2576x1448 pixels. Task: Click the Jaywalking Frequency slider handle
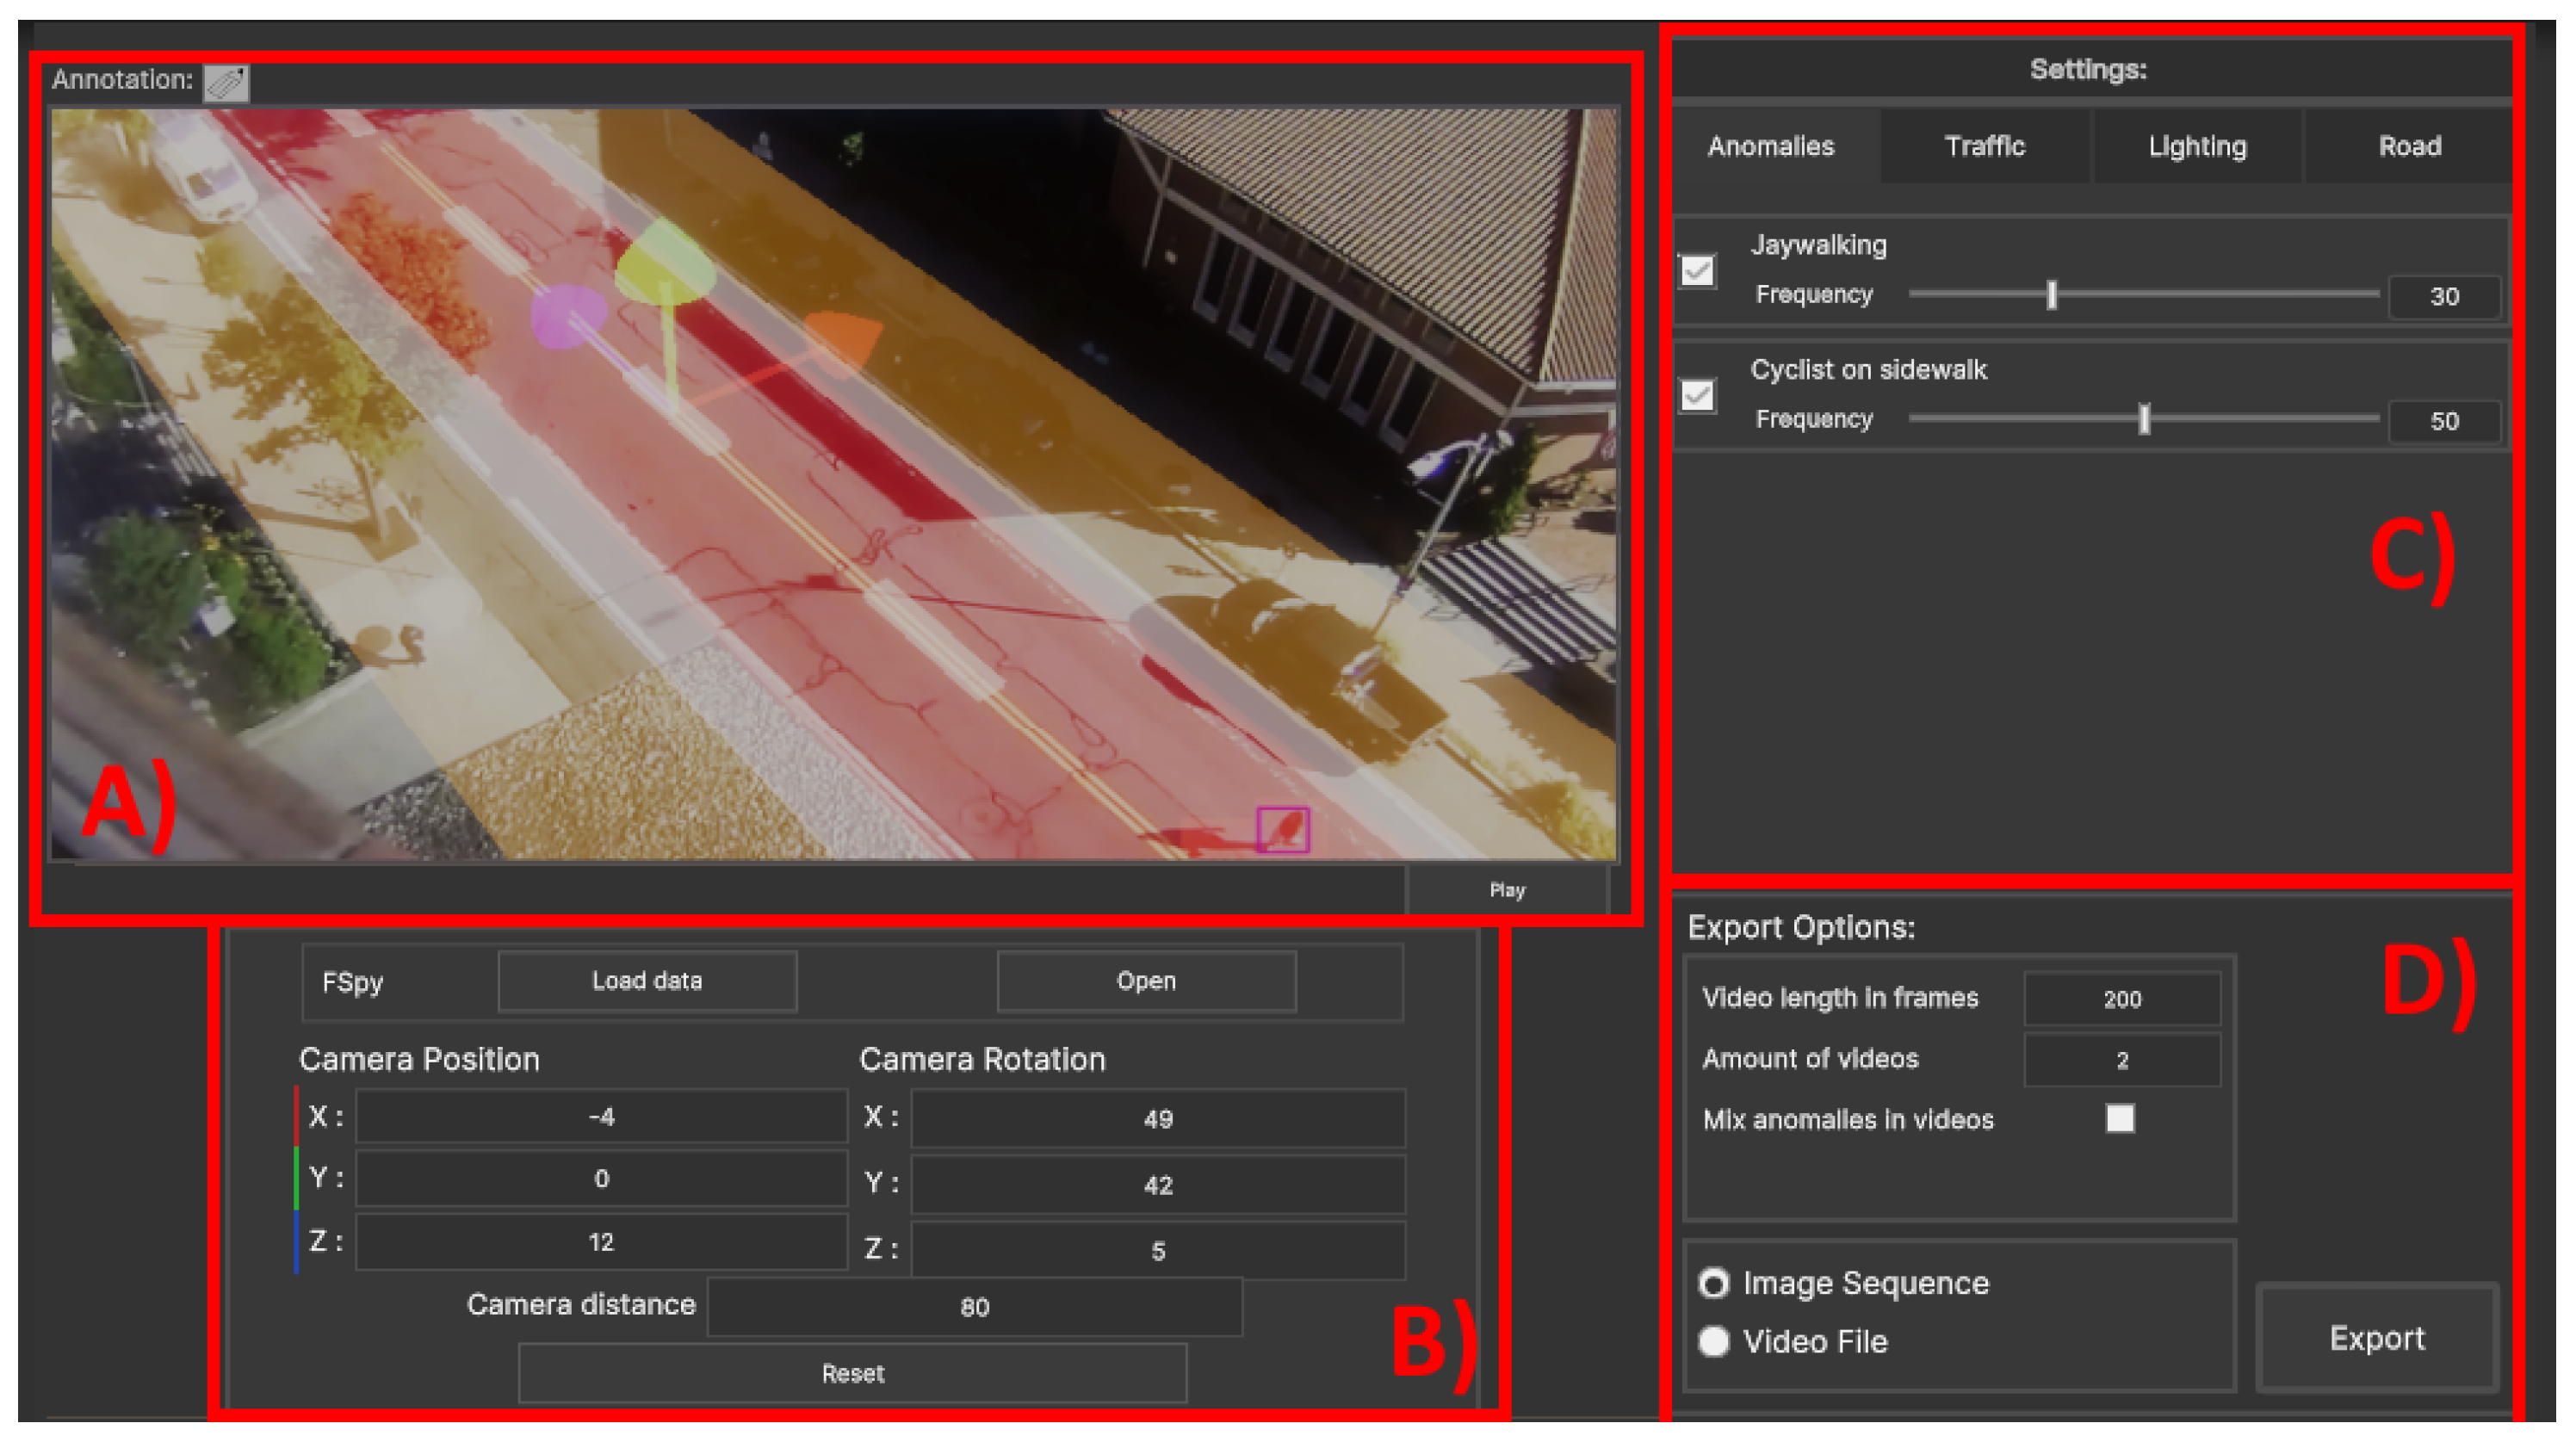[2051, 295]
